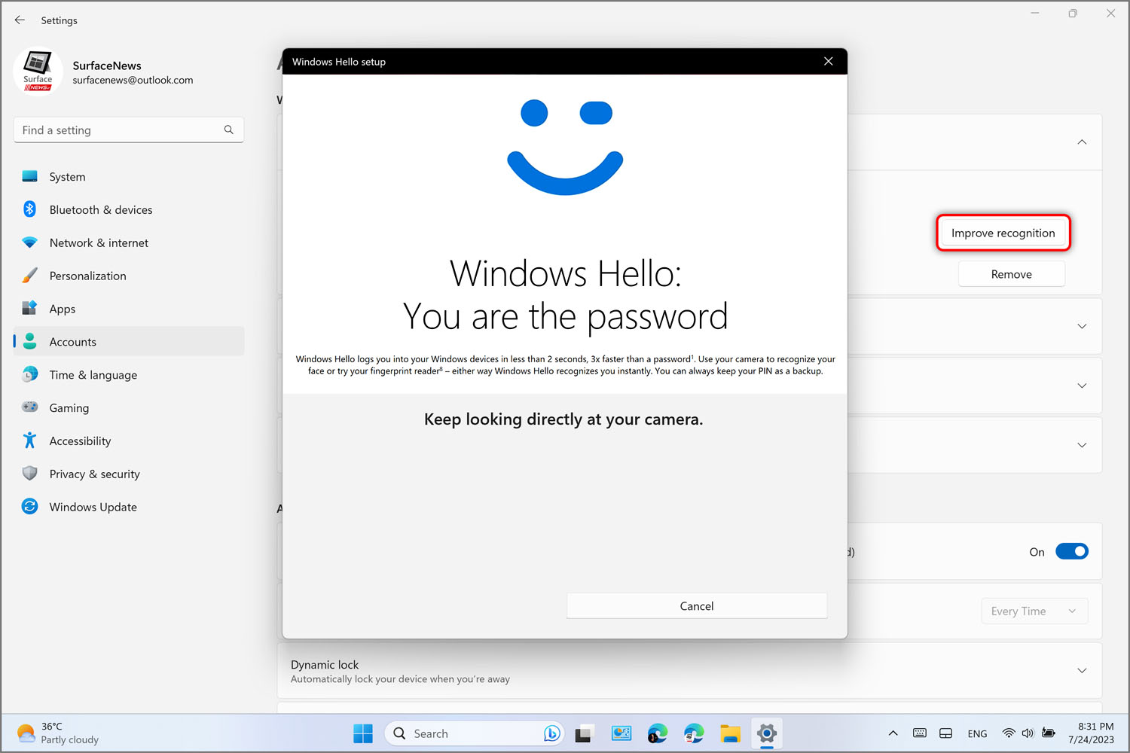Open File Explorer from the taskbar
This screenshot has height=753, width=1130.
[x=729, y=733]
